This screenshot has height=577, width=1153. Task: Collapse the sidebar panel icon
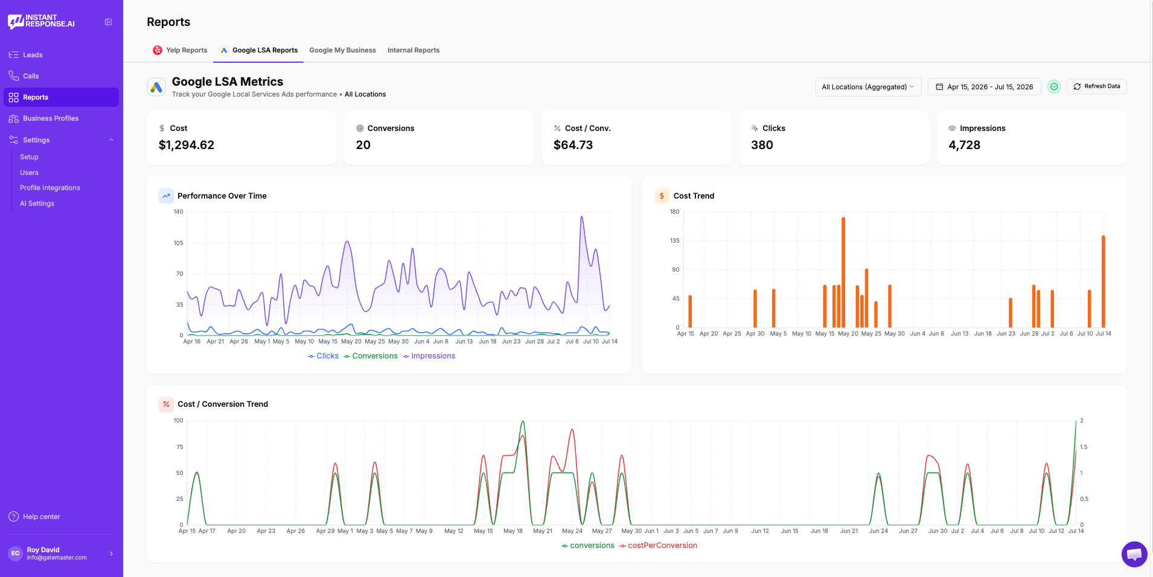(109, 22)
